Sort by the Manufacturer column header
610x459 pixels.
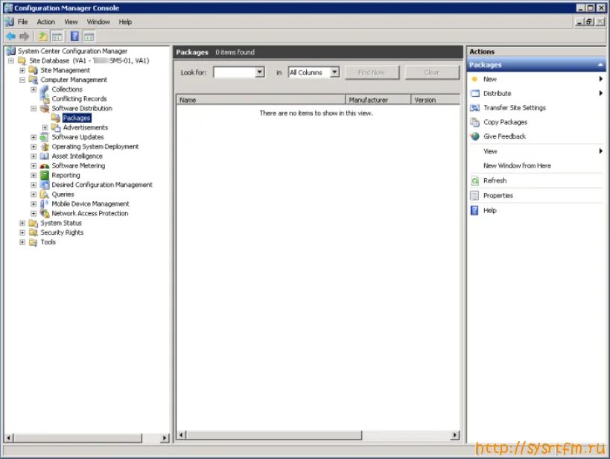[x=378, y=100]
